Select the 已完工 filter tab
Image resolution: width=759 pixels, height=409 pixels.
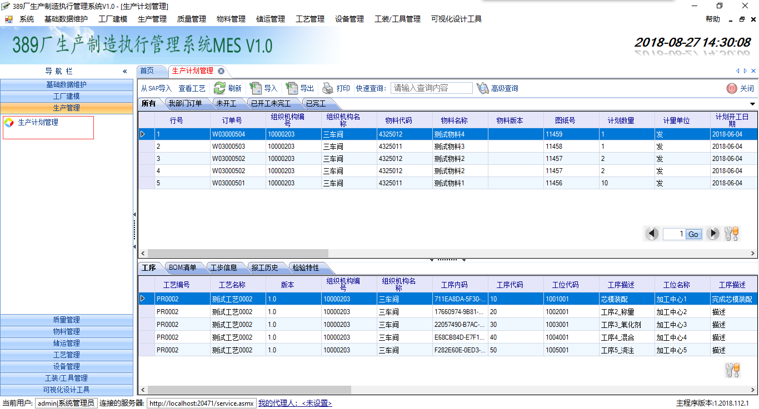point(316,104)
